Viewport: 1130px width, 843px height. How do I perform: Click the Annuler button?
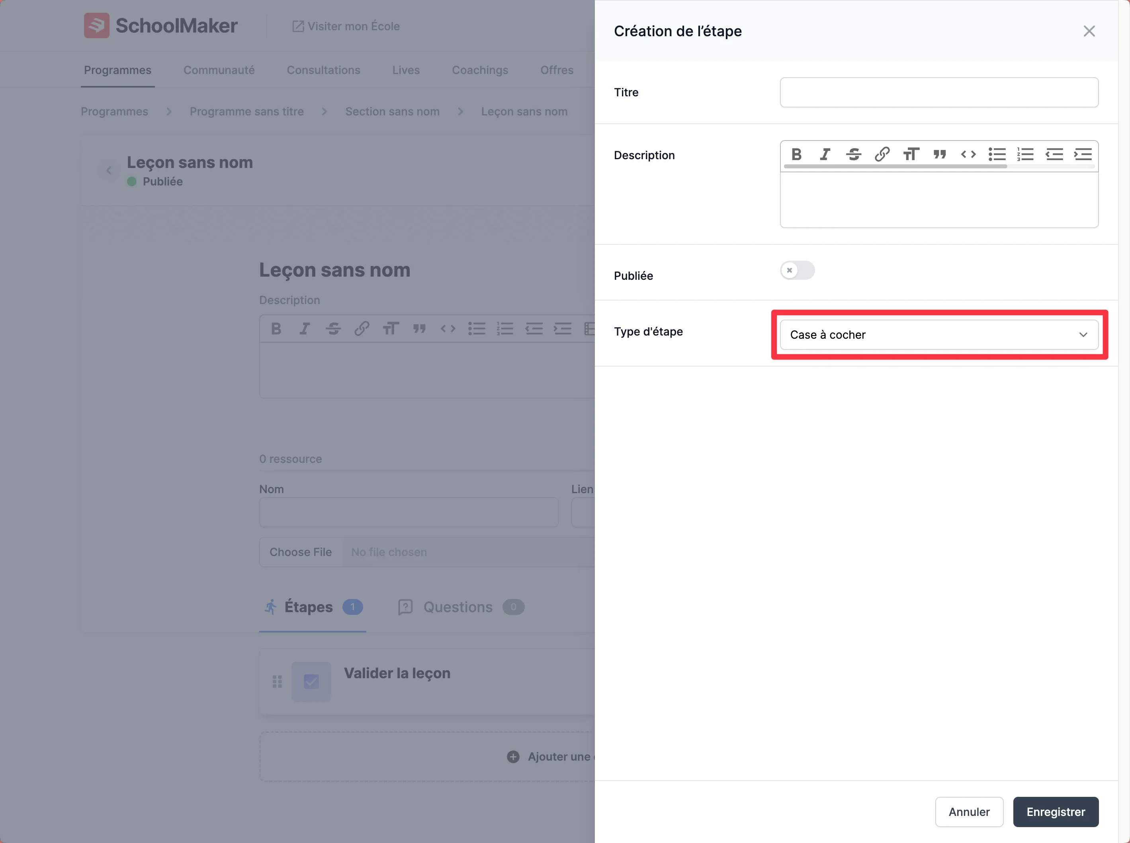pyautogui.click(x=969, y=812)
